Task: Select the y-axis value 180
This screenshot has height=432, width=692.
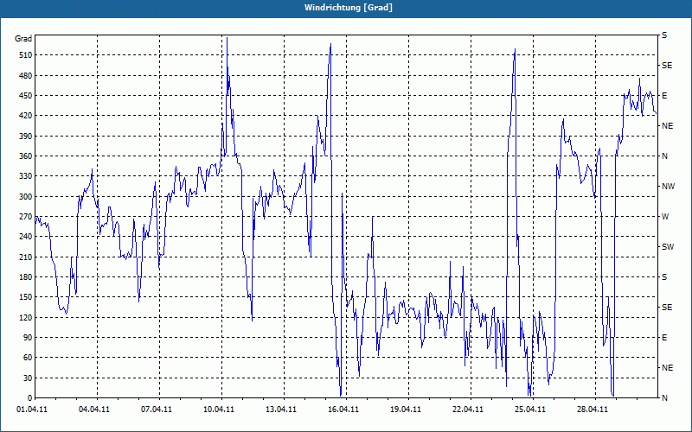Action: 27,277
